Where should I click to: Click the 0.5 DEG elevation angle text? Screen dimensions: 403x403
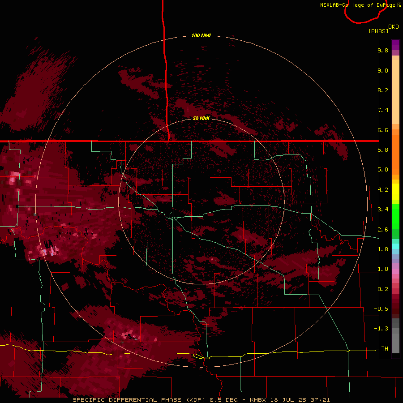(224, 400)
